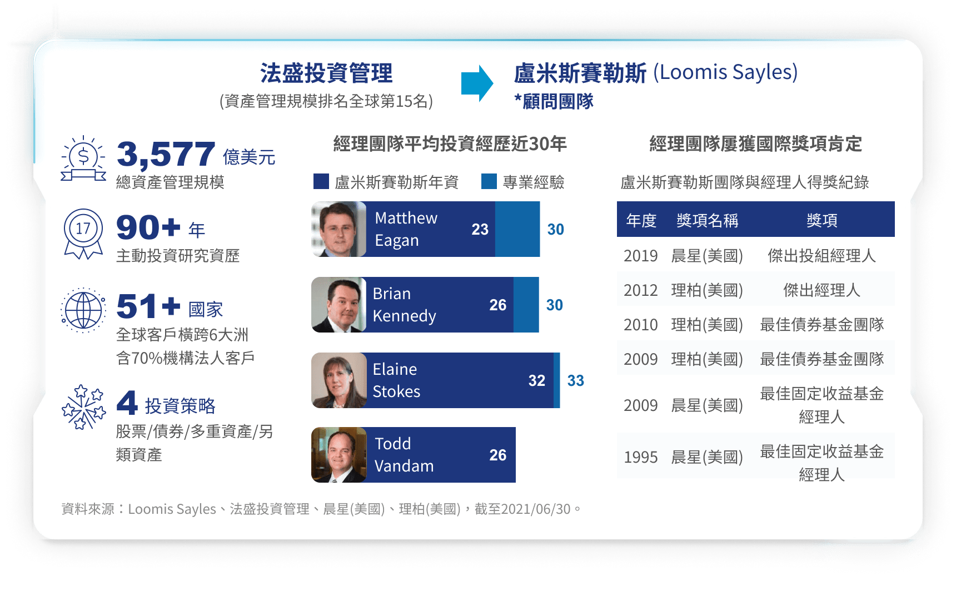
Task: Click the *顧問團隊 label
Action: tap(554, 101)
